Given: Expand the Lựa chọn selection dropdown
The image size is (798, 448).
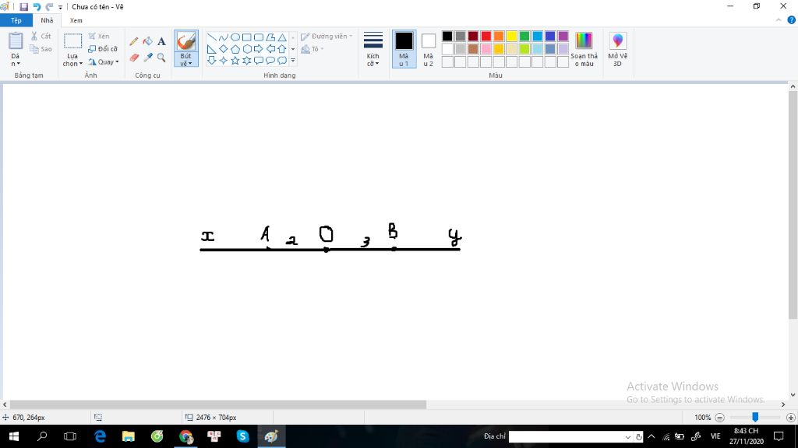Looking at the screenshot, I should (x=72, y=61).
